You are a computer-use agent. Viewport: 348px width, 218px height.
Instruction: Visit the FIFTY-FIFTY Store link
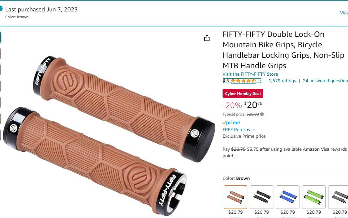tap(250, 74)
